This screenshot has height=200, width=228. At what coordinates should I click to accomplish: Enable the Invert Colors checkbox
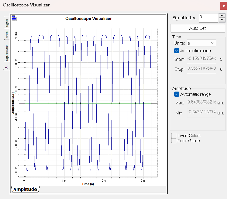pyautogui.click(x=174, y=136)
